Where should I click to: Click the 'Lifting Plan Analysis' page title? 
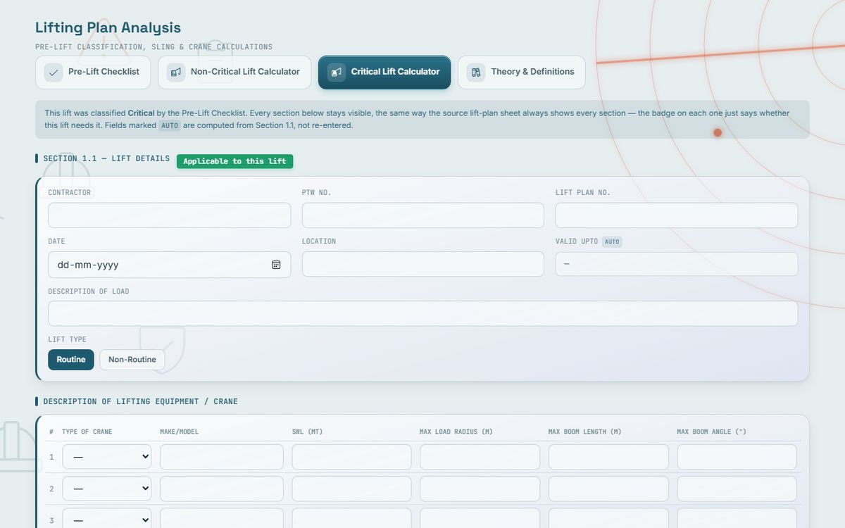click(108, 27)
